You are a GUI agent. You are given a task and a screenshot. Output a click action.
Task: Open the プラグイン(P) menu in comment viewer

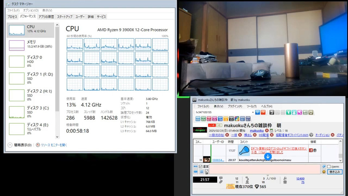coord(235,106)
